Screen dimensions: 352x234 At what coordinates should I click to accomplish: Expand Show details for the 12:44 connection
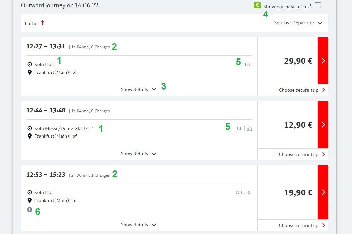pyautogui.click(x=138, y=153)
